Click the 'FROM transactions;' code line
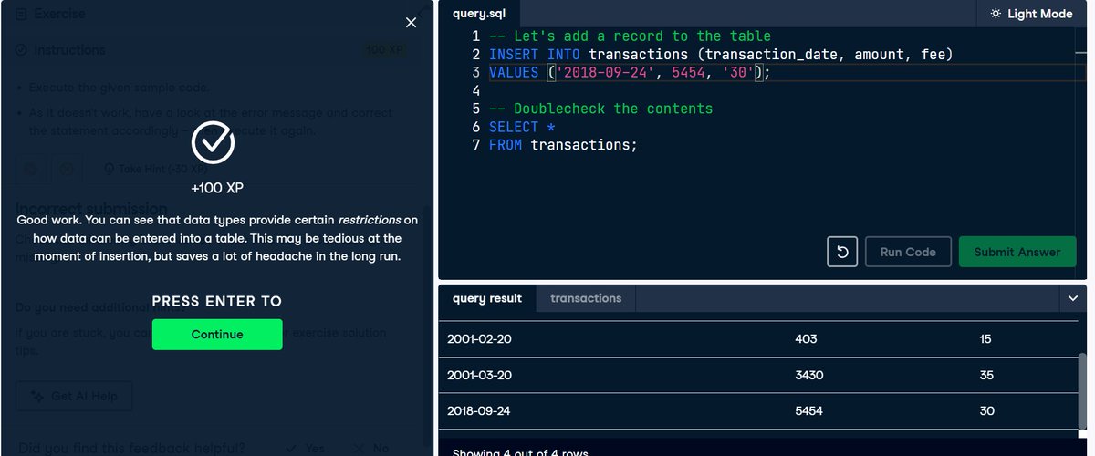 pos(563,145)
